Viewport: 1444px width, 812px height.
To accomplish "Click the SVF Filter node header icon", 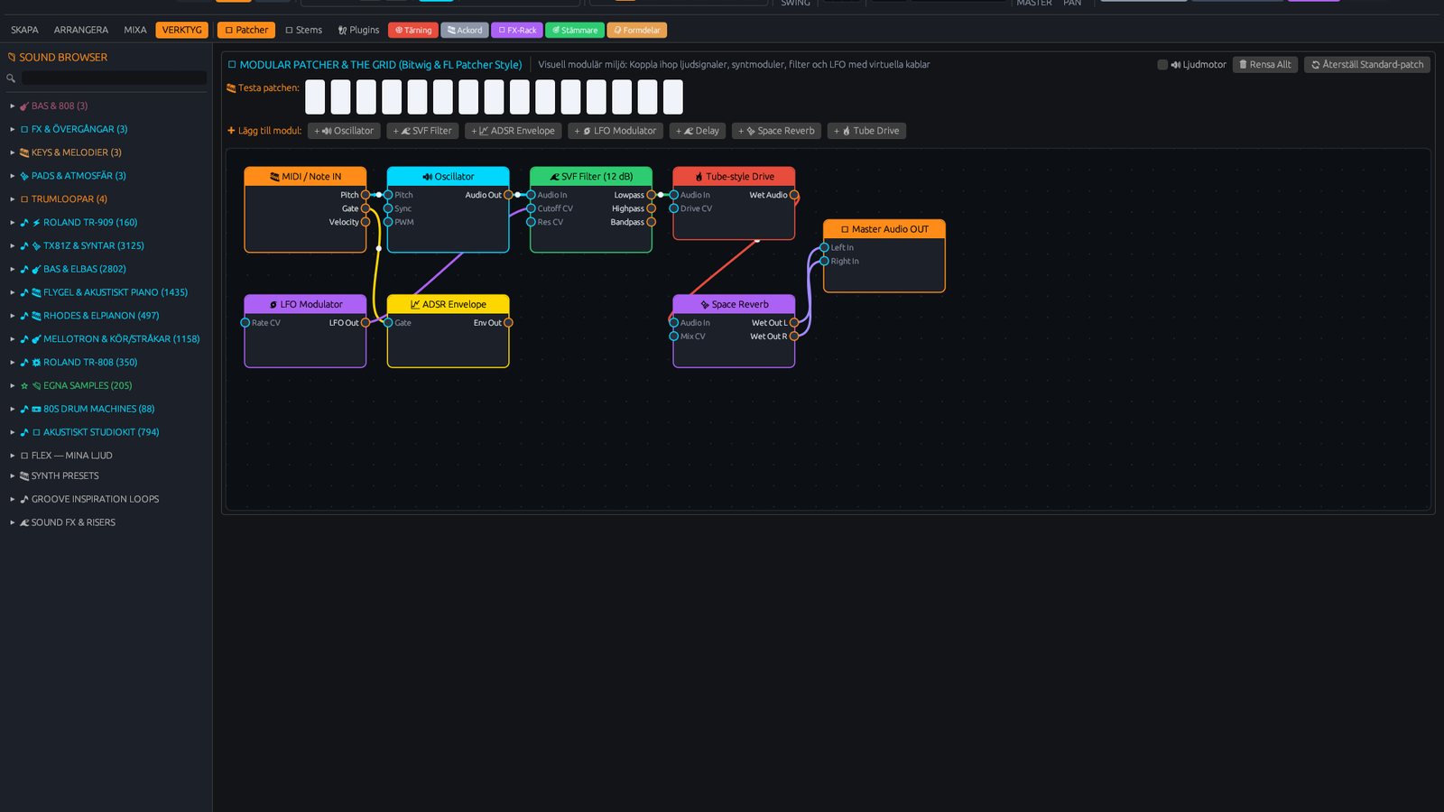I will (x=554, y=177).
